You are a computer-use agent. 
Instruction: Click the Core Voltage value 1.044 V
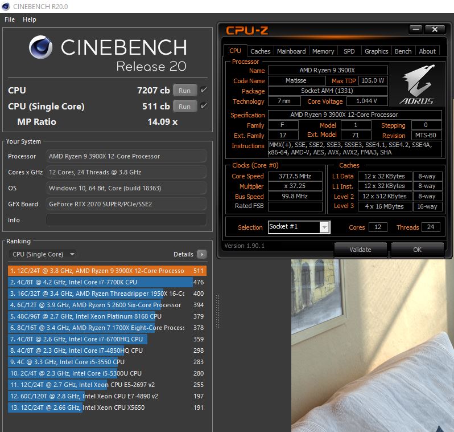point(366,101)
